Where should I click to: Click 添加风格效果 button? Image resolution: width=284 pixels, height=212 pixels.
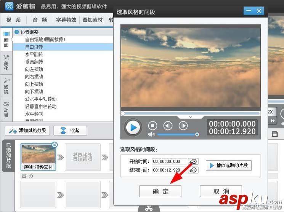(27, 131)
